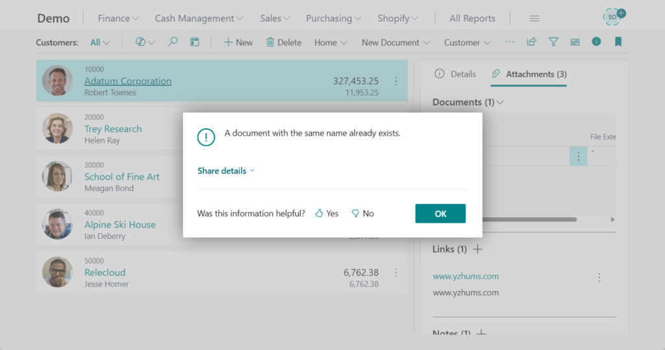Click the thumbs up Yes icon
Image resolution: width=665 pixels, height=350 pixels.
point(319,214)
